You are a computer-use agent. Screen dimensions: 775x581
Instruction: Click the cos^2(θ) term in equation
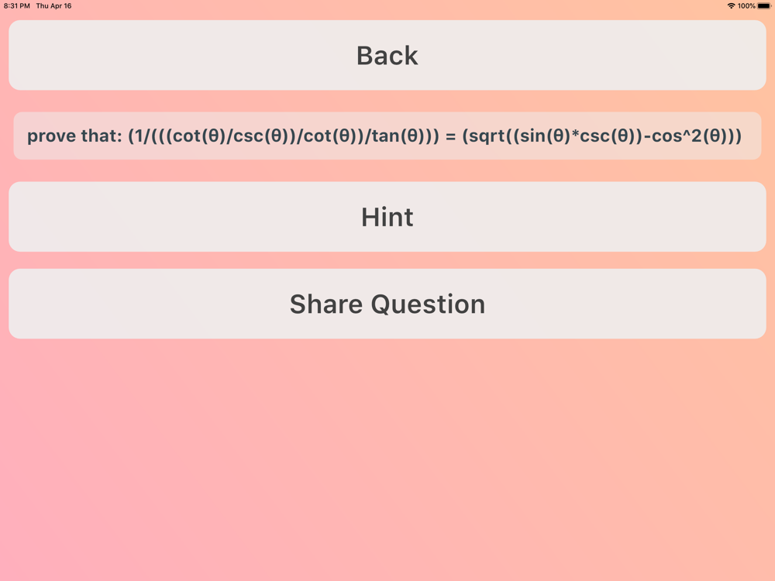(691, 136)
